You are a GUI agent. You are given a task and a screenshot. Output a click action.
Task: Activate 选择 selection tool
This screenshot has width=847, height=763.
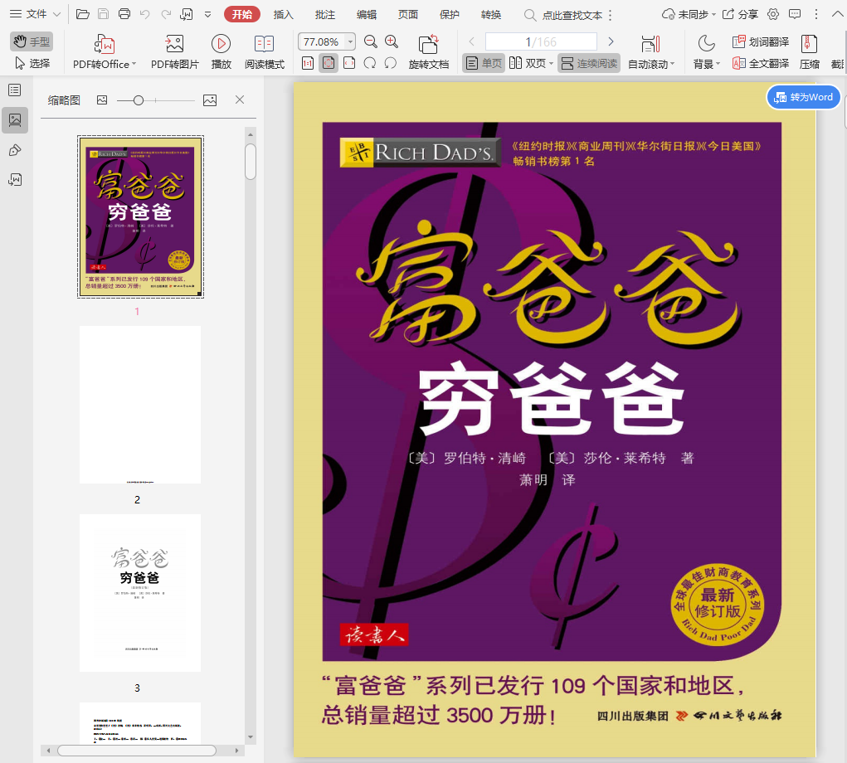(32, 63)
